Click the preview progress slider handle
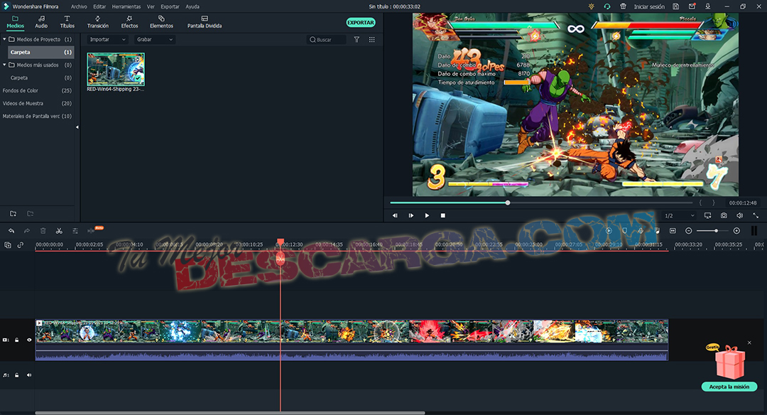Viewport: 767px width, 415px height. [x=508, y=203]
